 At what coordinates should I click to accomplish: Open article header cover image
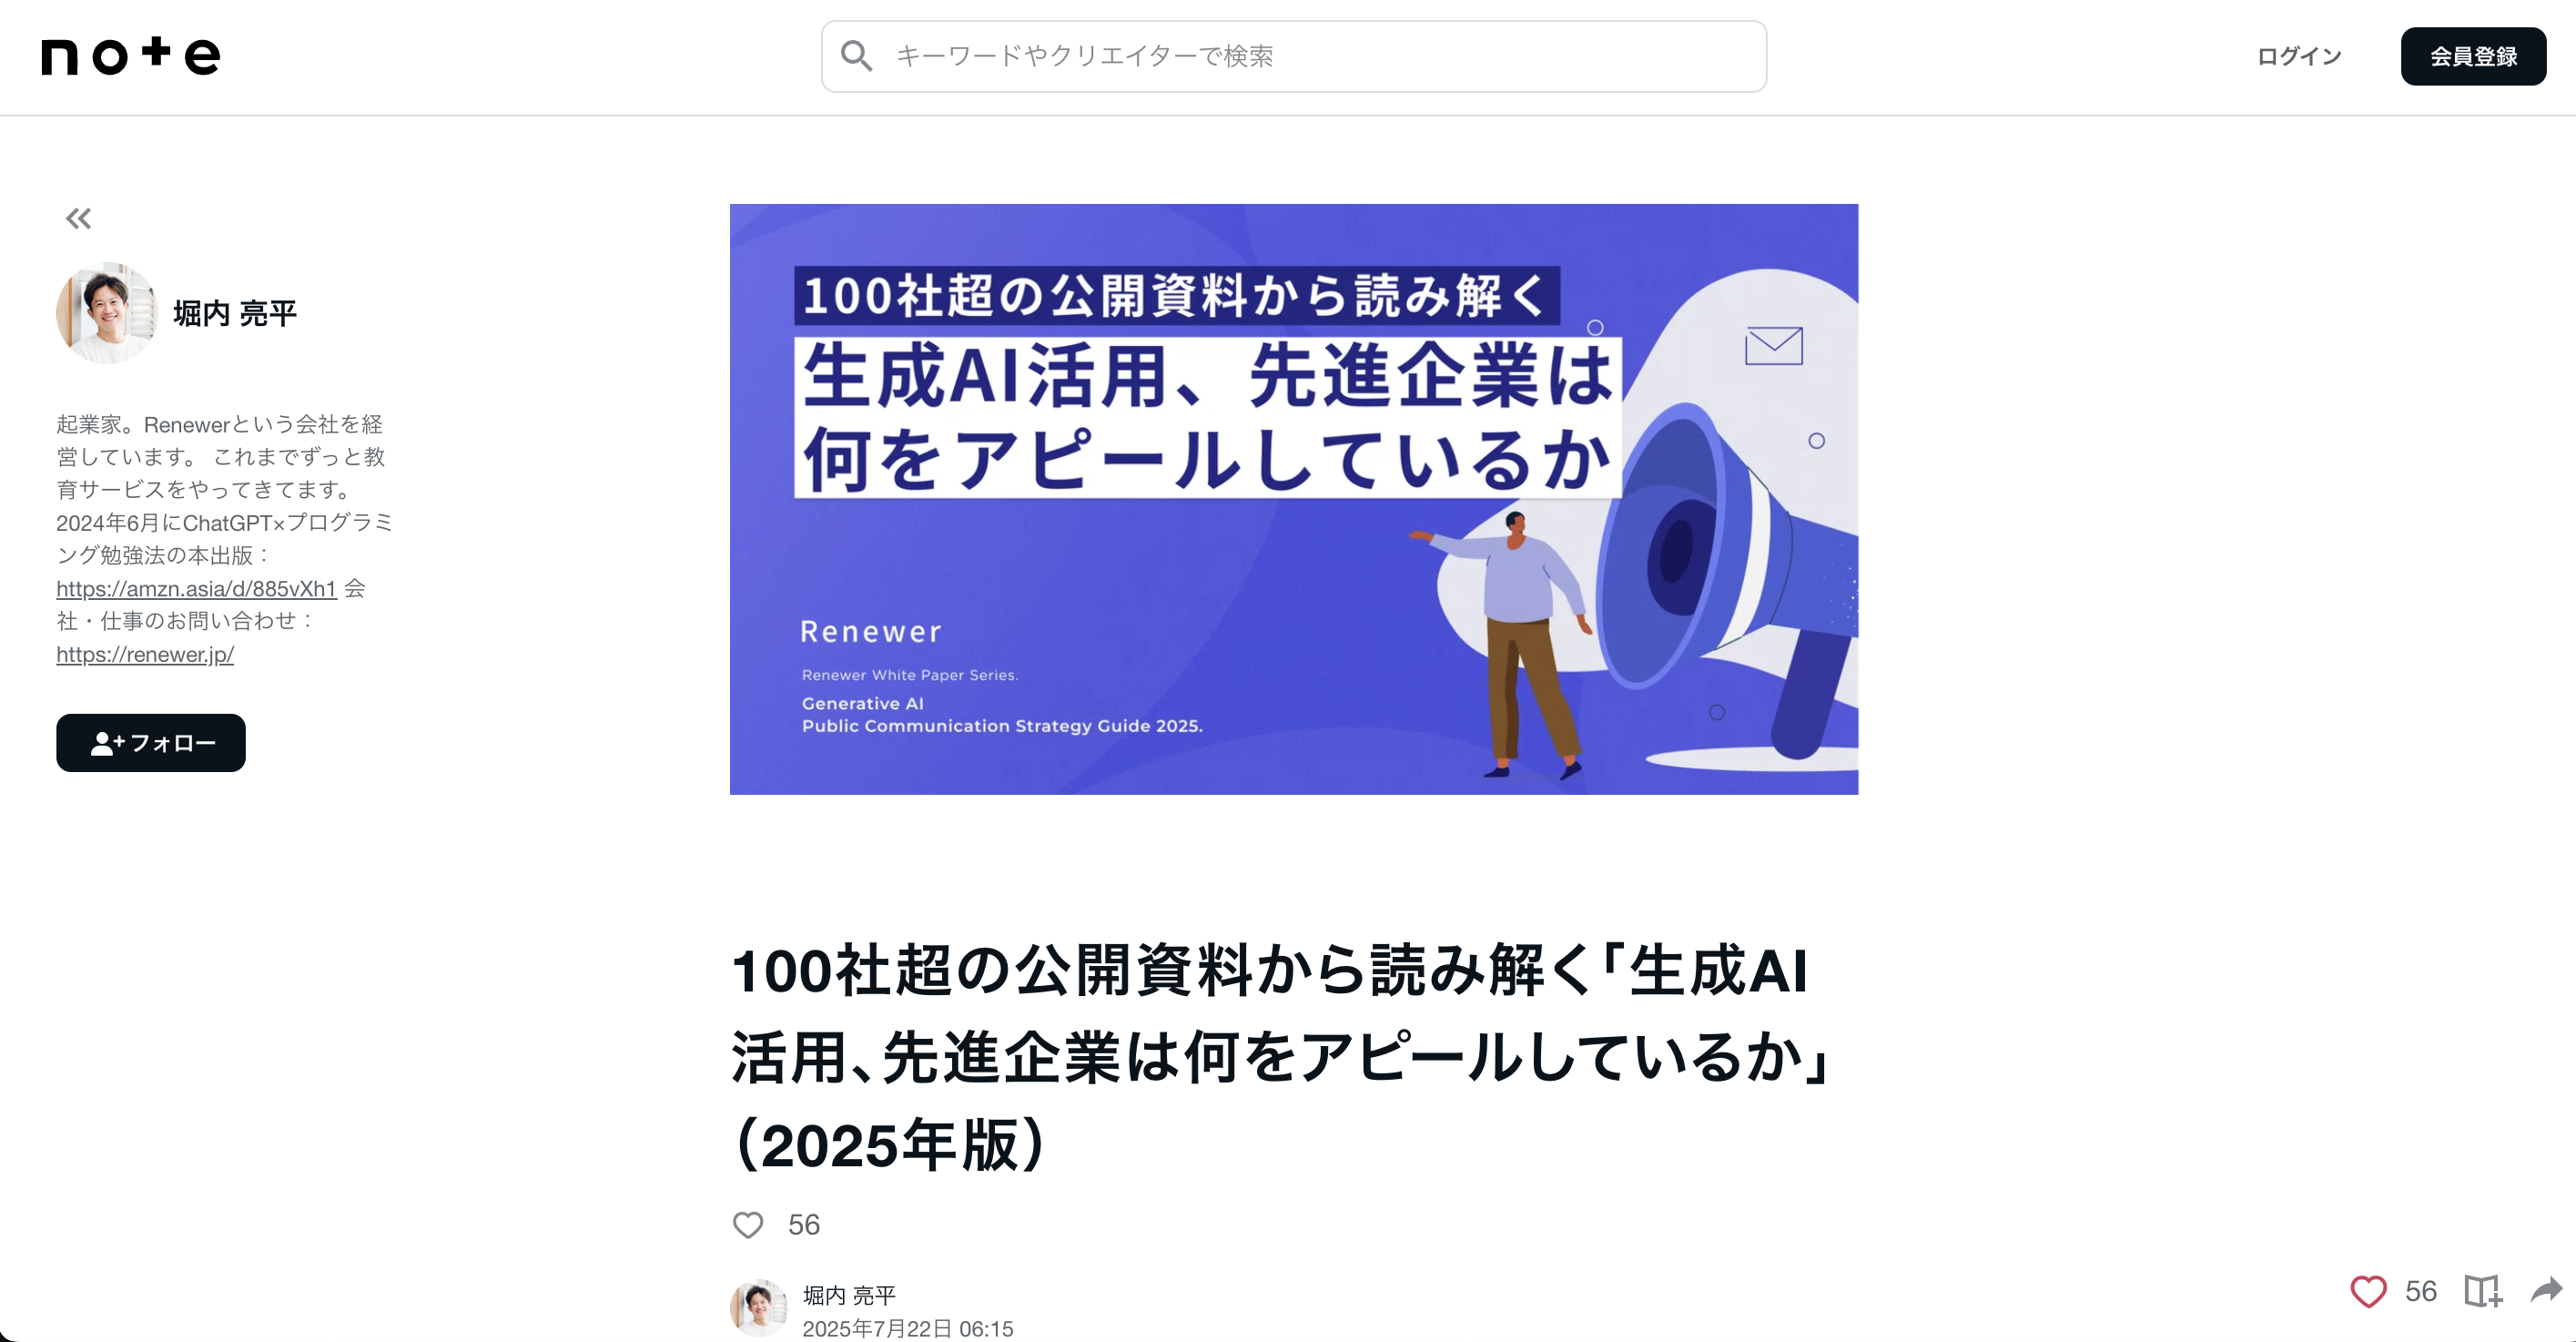click(1294, 499)
